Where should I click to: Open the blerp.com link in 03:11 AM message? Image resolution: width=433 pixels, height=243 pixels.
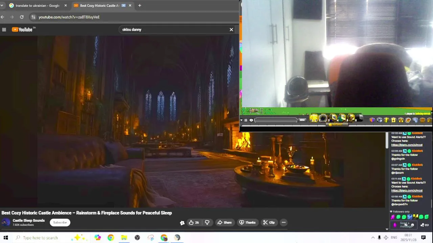click(x=407, y=191)
